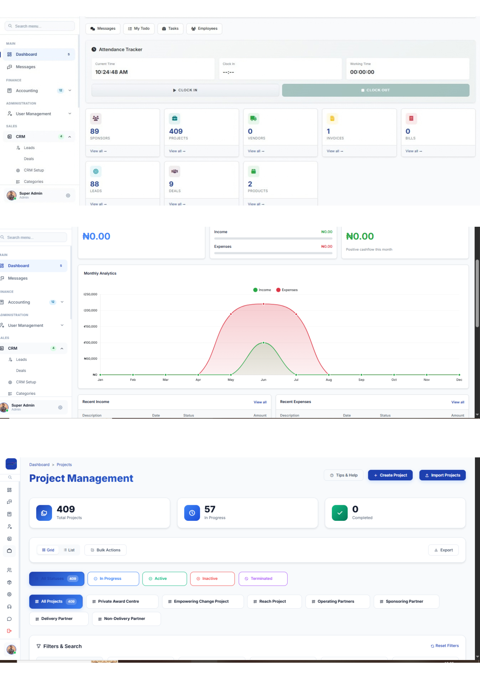Toggle Expenses series in Monthly Analytics legend
Image resolution: width=480 pixels, height=679 pixels.
coord(287,290)
